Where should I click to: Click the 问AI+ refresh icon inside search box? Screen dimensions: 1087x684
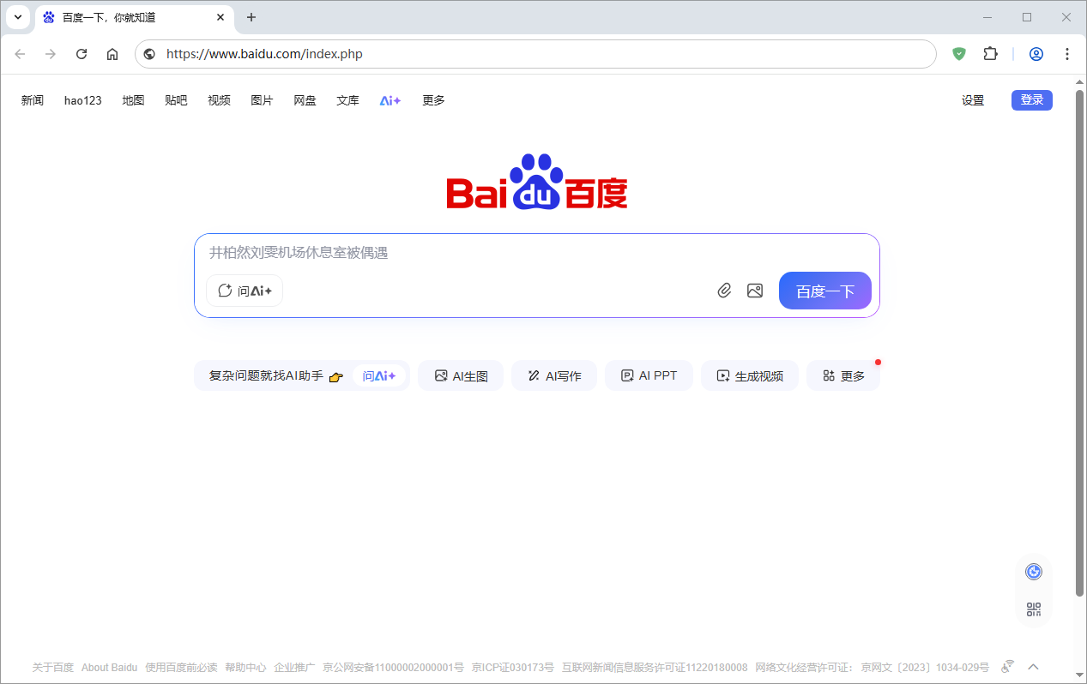tap(224, 291)
